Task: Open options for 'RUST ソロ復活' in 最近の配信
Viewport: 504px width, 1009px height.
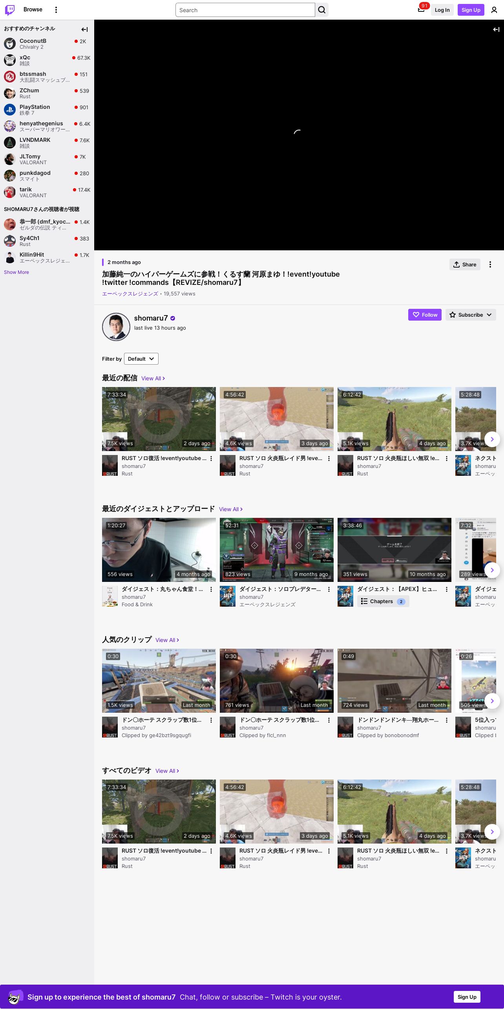Action: [211, 459]
